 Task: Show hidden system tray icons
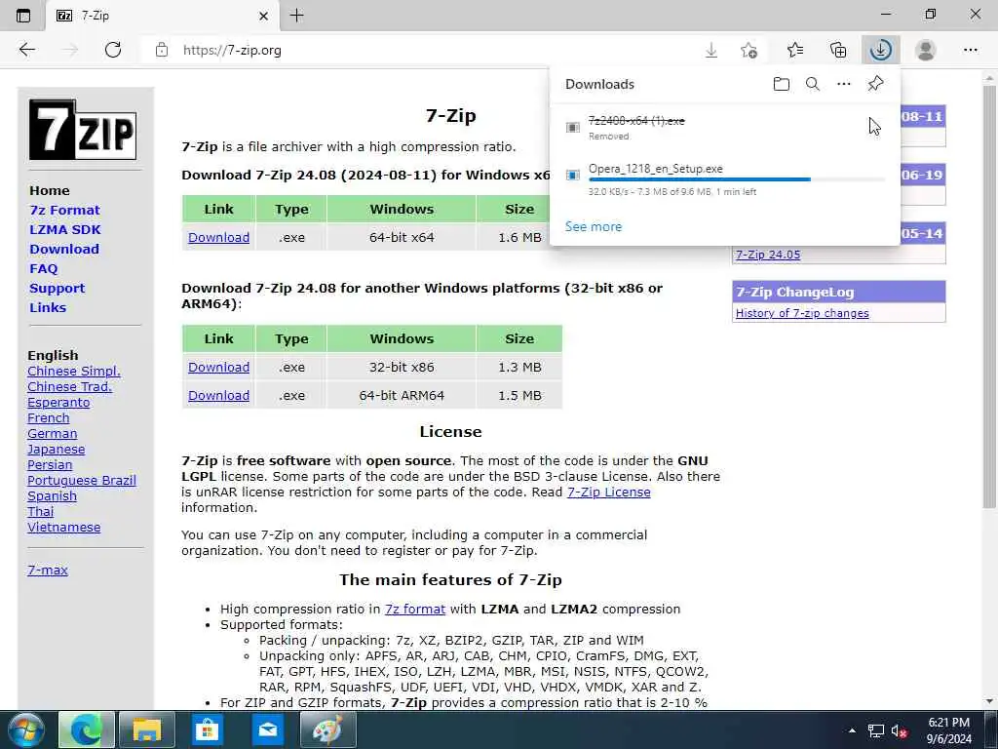tap(852, 730)
